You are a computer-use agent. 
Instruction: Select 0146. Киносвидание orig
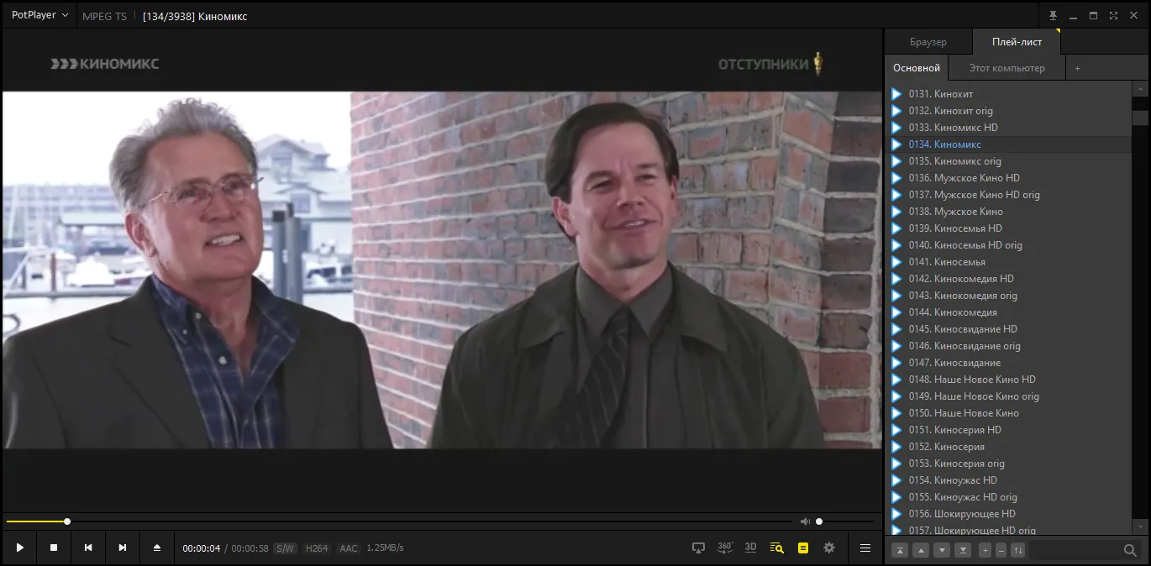pyautogui.click(x=1008, y=346)
